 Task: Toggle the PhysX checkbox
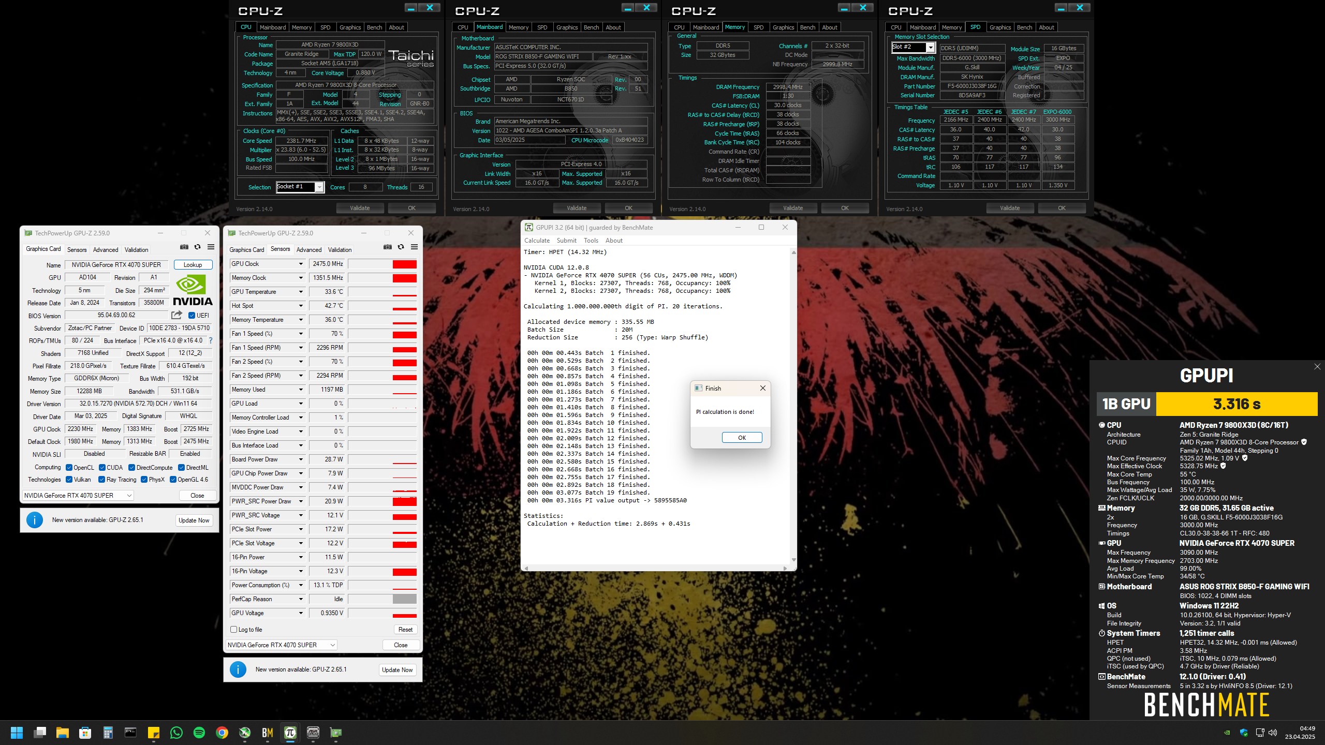click(x=144, y=480)
